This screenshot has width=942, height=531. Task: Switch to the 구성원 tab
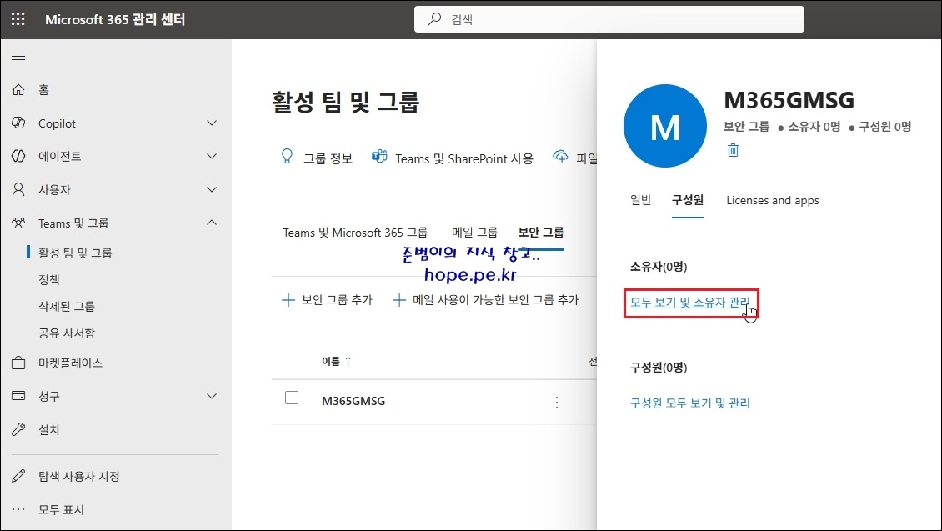tap(687, 200)
